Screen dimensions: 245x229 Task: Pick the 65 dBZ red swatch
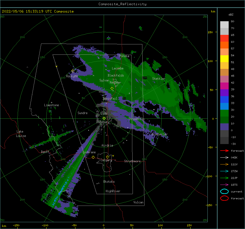[x=224, y=38]
